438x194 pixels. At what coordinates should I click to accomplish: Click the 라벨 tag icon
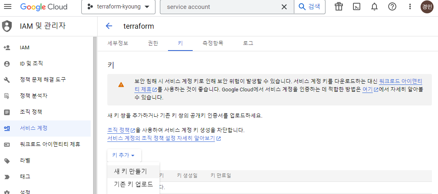pyautogui.click(x=7, y=161)
